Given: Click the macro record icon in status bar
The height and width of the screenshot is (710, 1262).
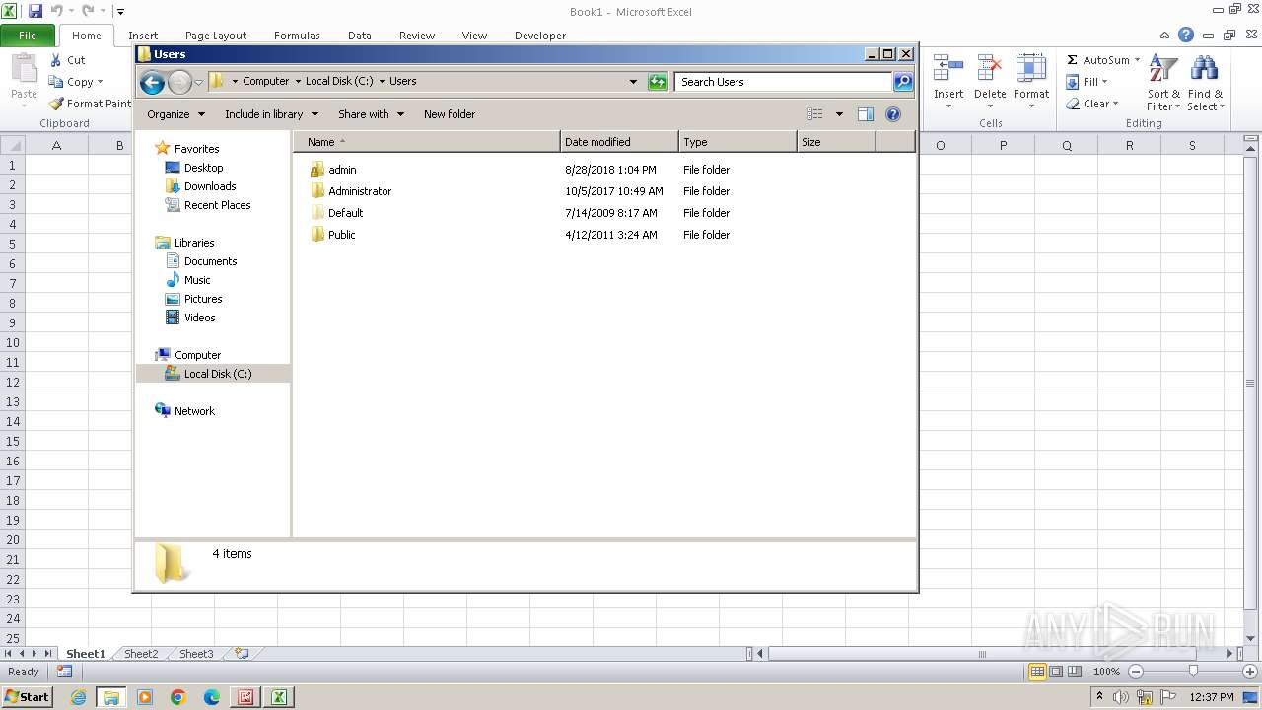Looking at the screenshot, I should click(65, 672).
